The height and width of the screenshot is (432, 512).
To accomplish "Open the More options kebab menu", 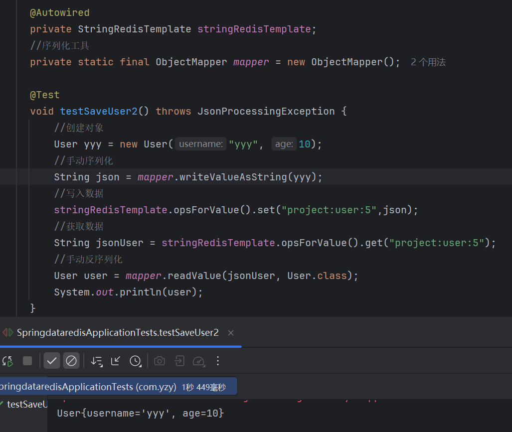I will click(218, 361).
